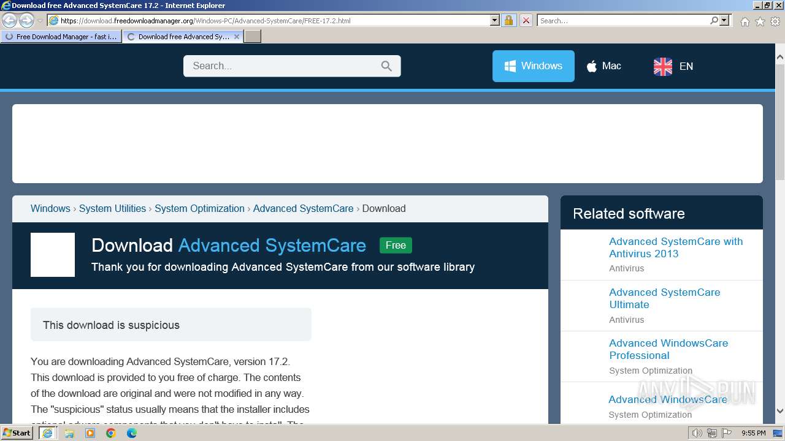Image resolution: width=785 pixels, height=441 pixels.
Task: Select the Windows platform button
Action: pyautogui.click(x=534, y=66)
